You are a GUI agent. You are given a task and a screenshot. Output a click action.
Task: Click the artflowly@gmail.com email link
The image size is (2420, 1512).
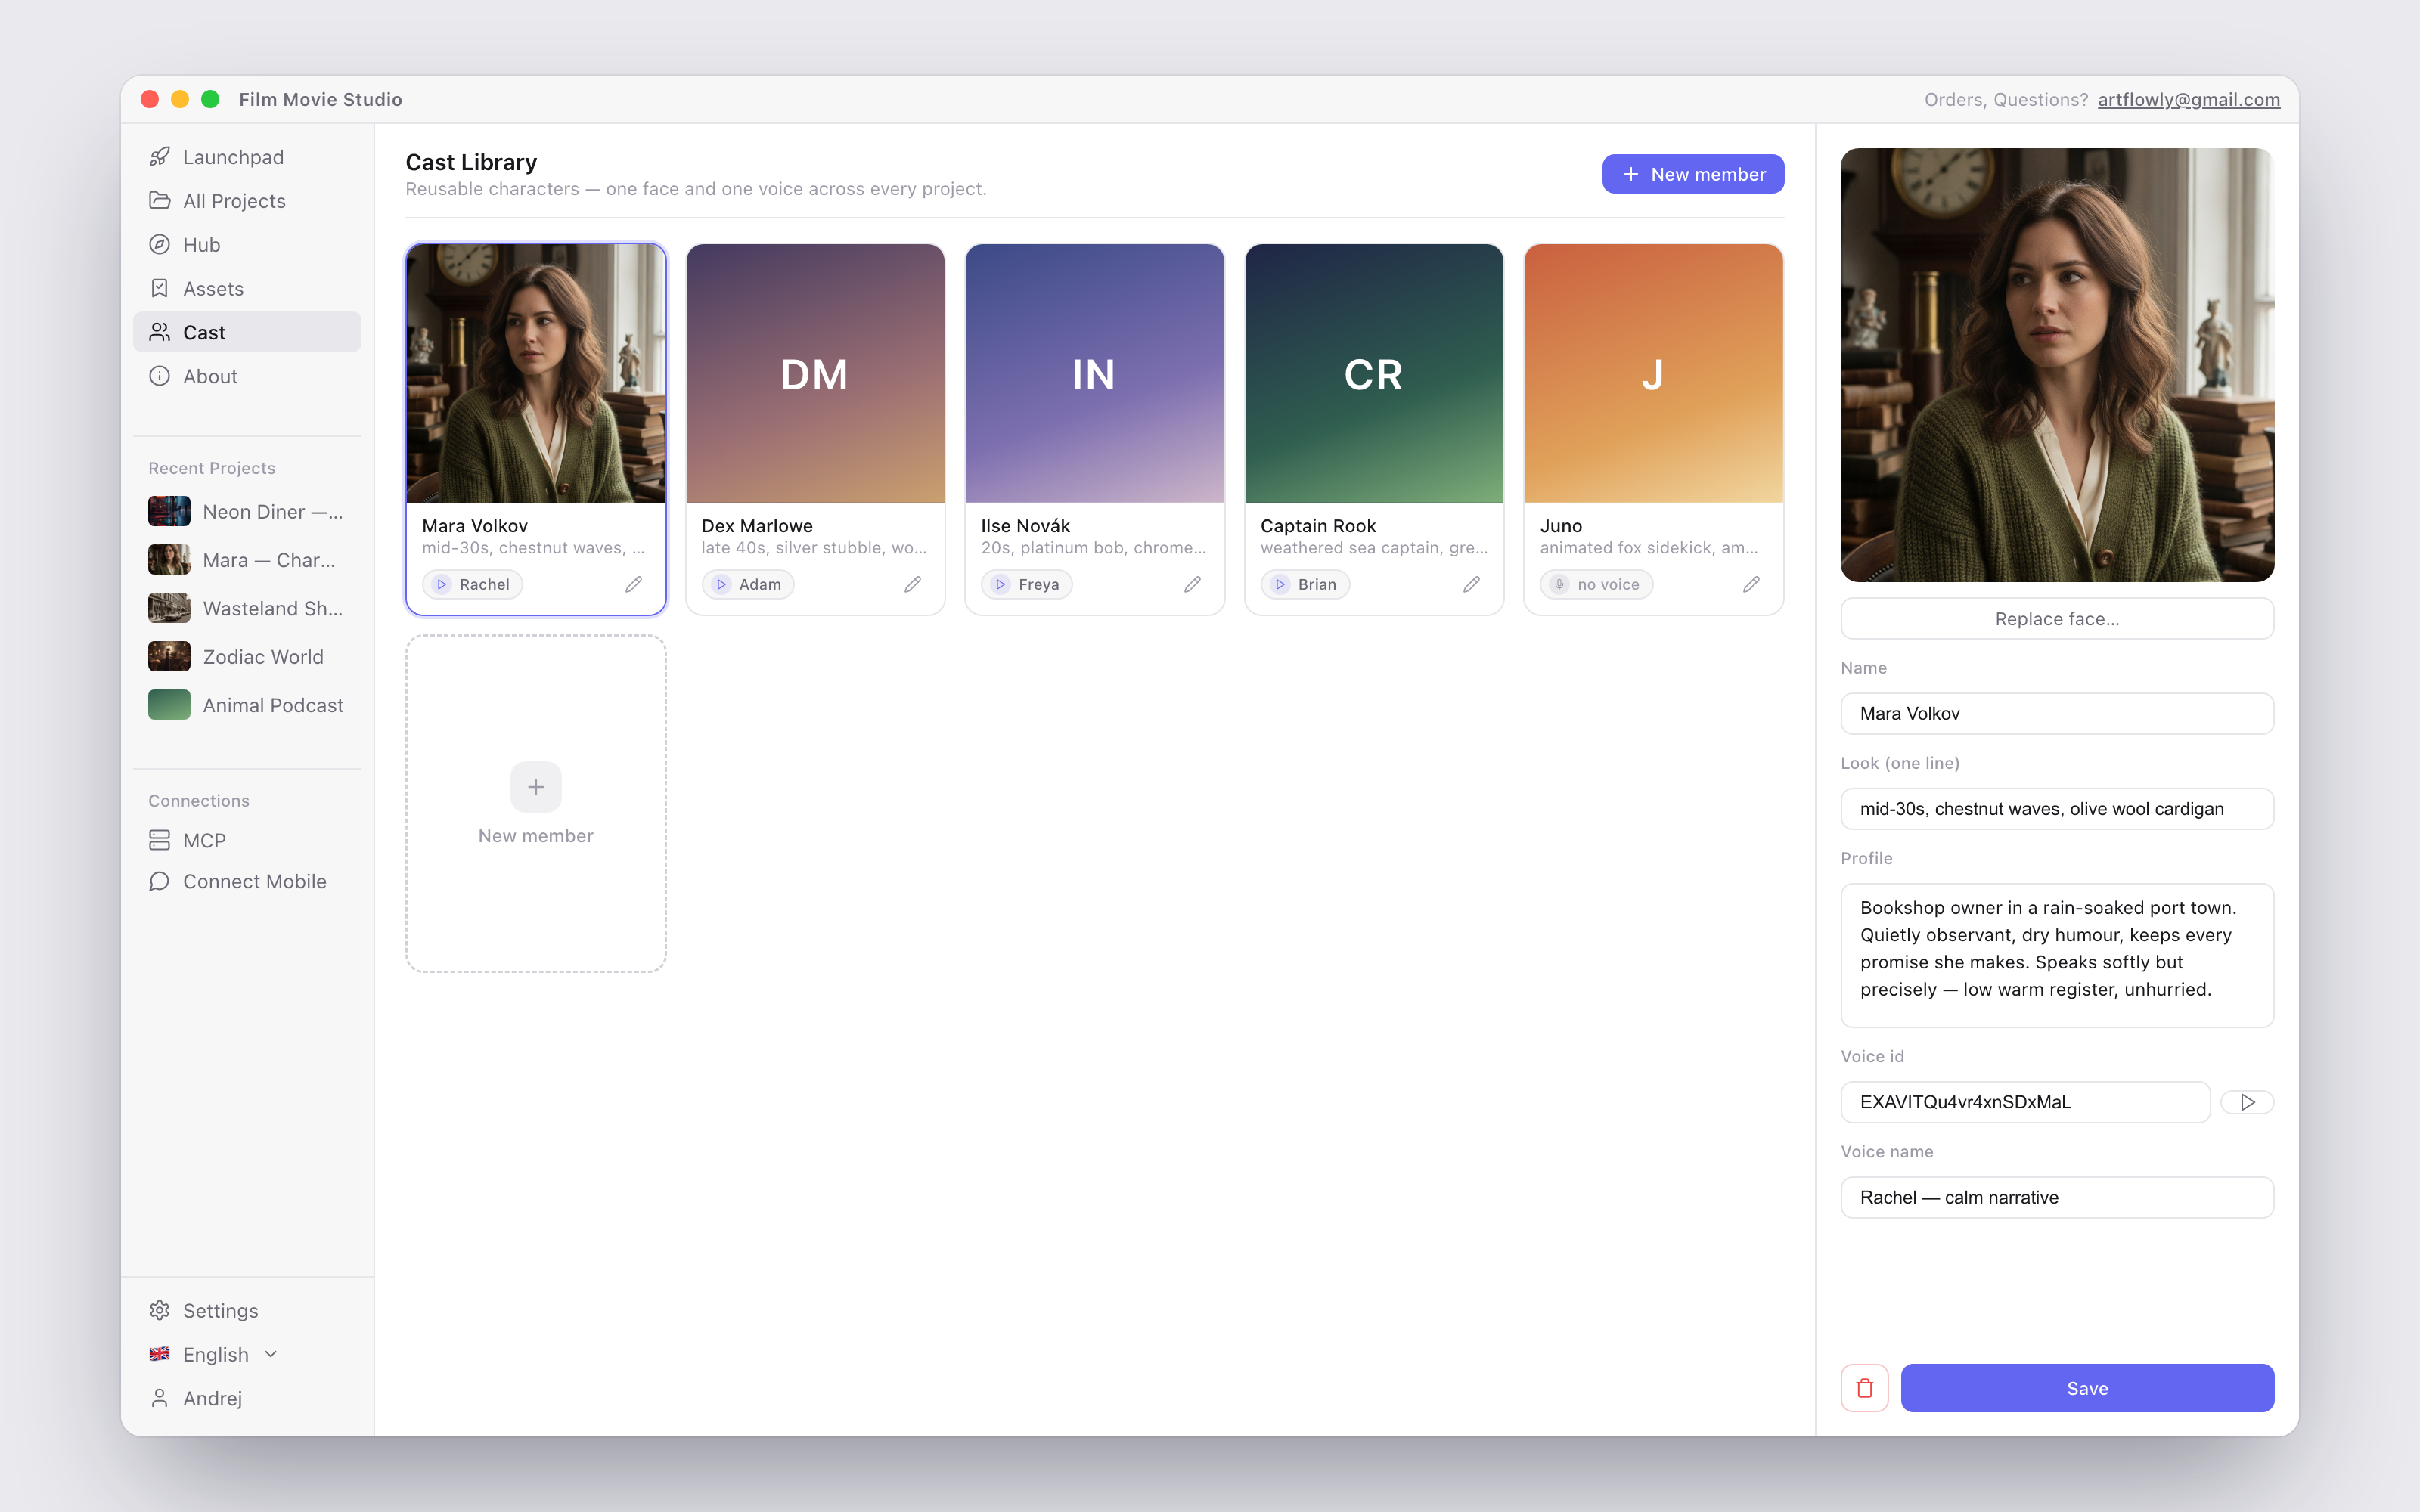(2188, 100)
